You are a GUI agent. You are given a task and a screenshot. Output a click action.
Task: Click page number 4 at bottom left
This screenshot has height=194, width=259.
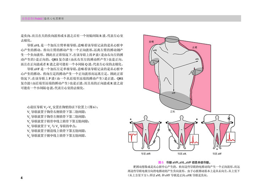click(22, 177)
